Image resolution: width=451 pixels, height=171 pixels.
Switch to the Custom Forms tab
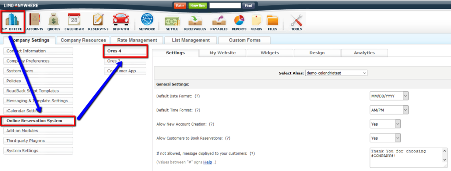(x=244, y=40)
